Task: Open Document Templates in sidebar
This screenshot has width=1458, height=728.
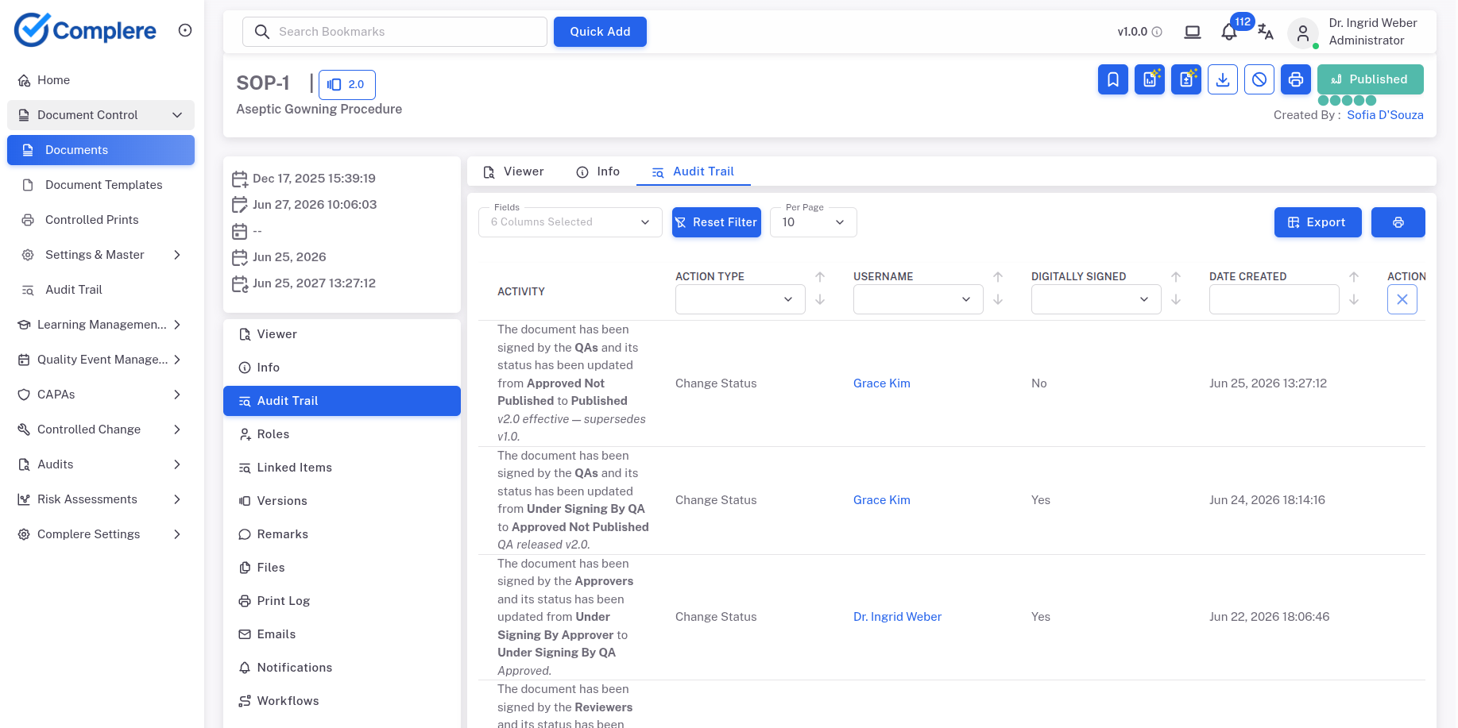Action: click(x=101, y=185)
